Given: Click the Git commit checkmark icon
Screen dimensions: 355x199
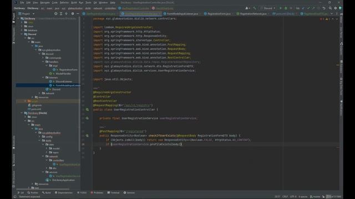Looking at the screenshot, I should (x=308, y=8).
